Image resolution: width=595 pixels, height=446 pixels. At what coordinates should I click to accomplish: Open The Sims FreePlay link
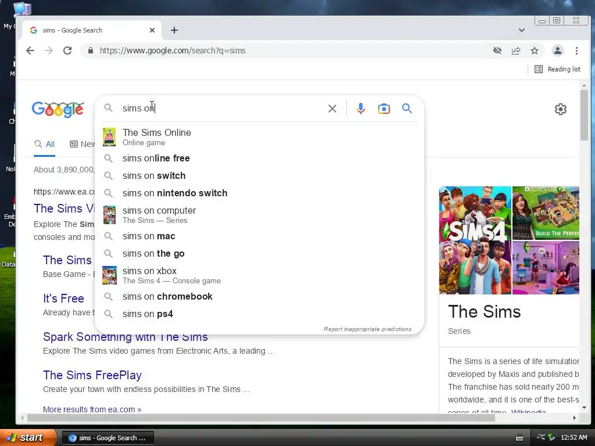(x=92, y=375)
